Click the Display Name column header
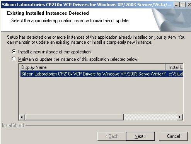 (92, 67)
